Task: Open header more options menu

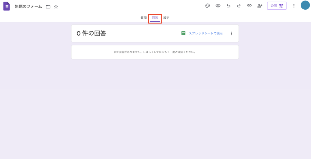Action: pyautogui.click(x=294, y=6)
